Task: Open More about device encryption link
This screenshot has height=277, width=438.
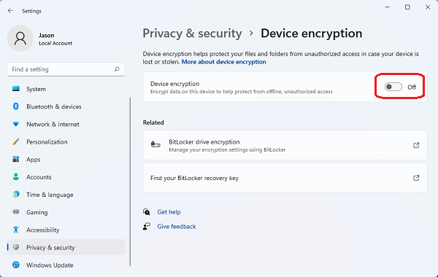Action: pos(224,62)
